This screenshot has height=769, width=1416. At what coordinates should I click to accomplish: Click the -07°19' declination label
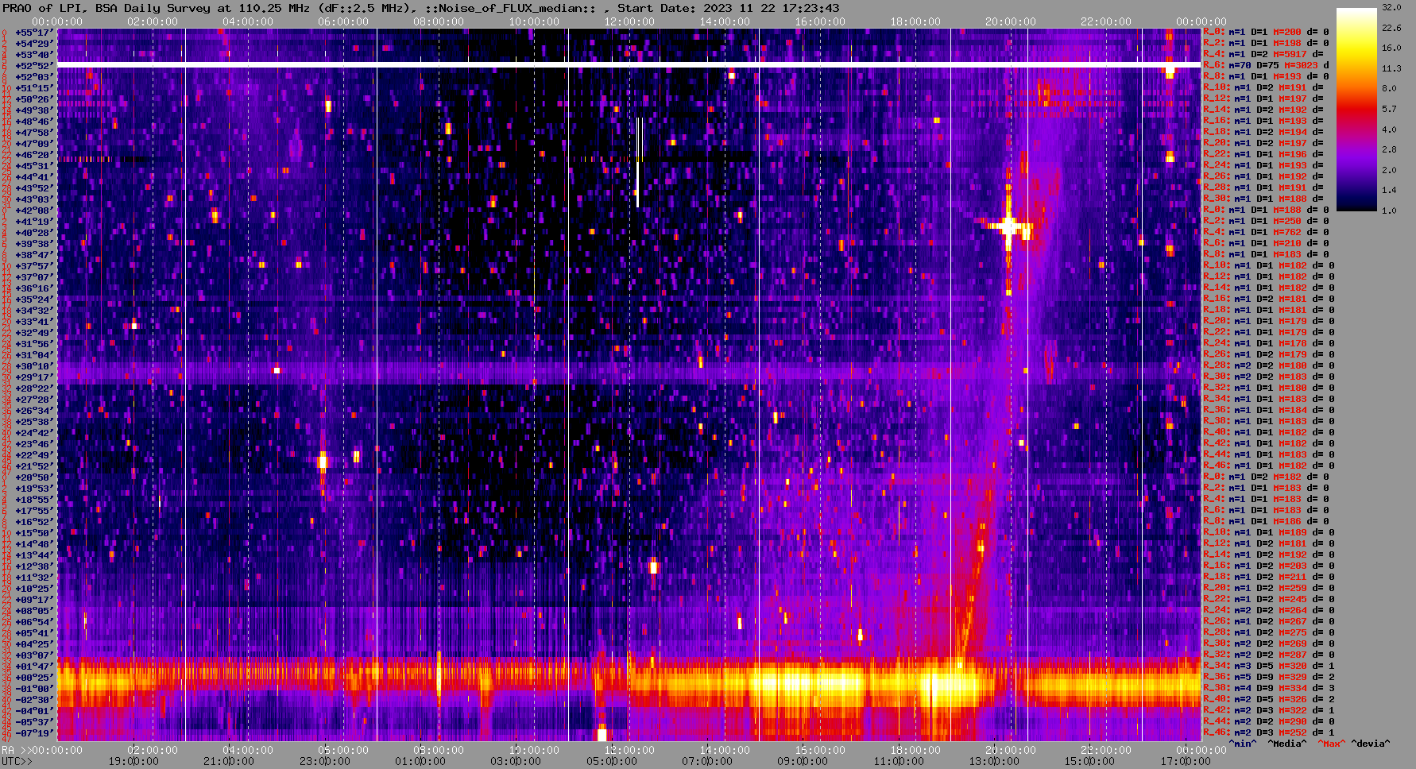click(34, 732)
